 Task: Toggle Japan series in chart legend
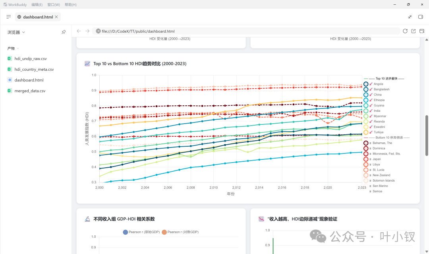coord(372,159)
